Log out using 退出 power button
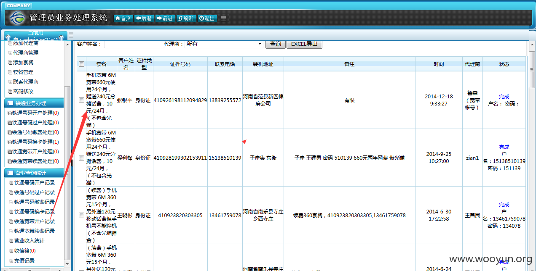 click(x=207, y=18)
